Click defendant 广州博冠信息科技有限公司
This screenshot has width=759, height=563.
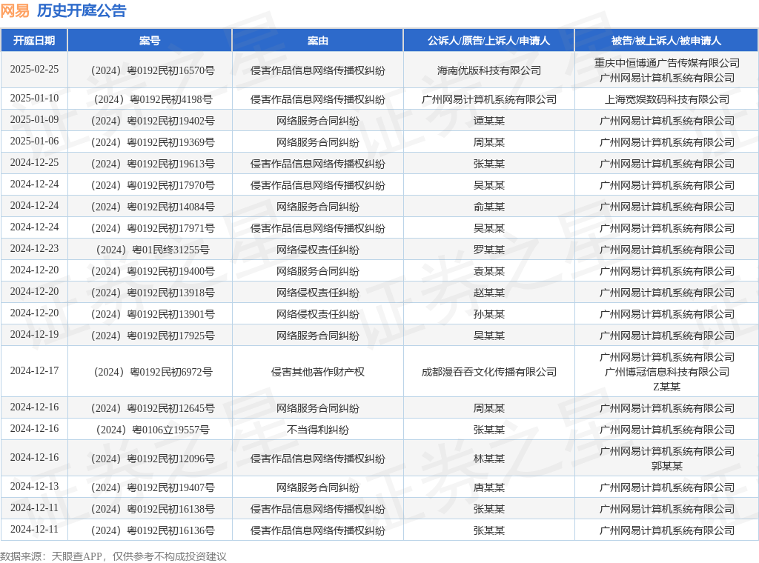[666, 372]
